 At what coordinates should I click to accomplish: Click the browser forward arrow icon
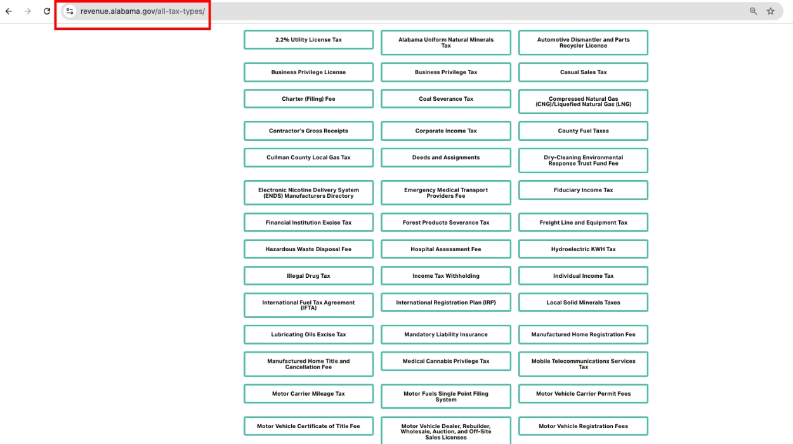pos(27,11)
